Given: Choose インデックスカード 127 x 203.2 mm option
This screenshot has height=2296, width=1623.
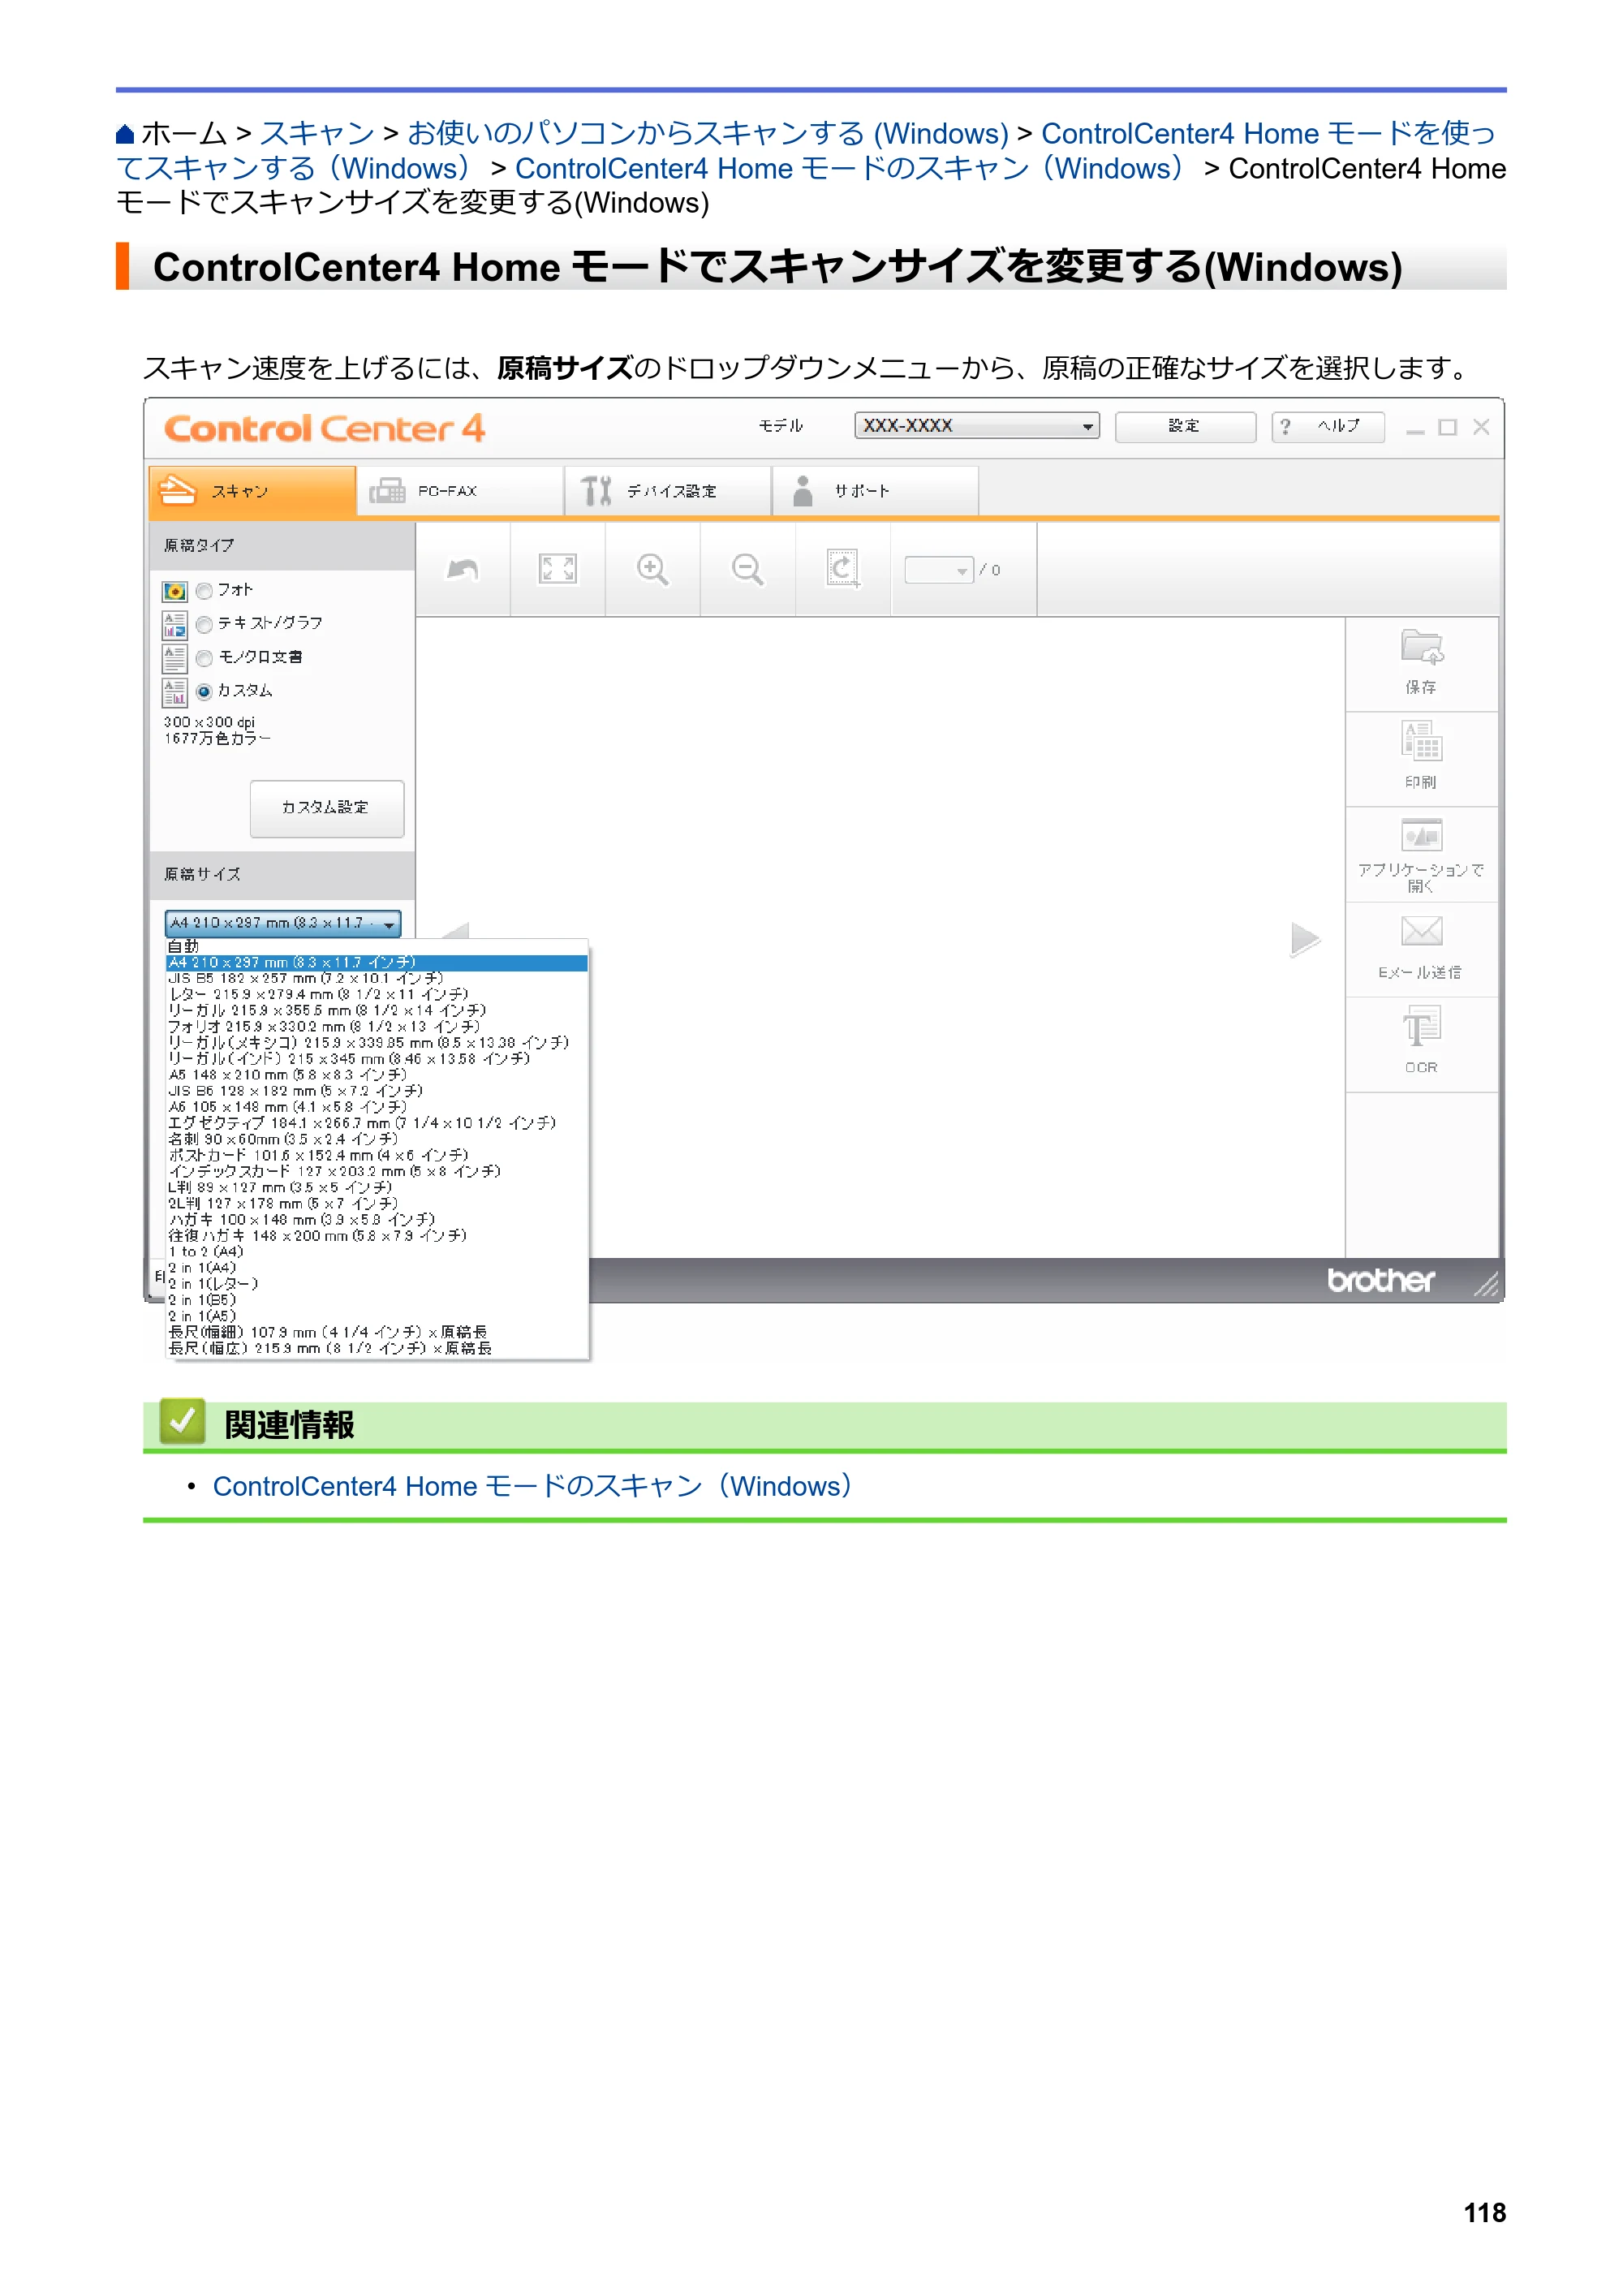Looking at the screenshot, I should (376, 1172).
